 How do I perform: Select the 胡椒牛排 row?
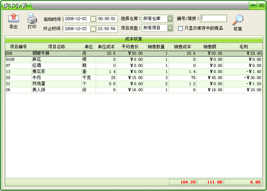coord(134,53)
